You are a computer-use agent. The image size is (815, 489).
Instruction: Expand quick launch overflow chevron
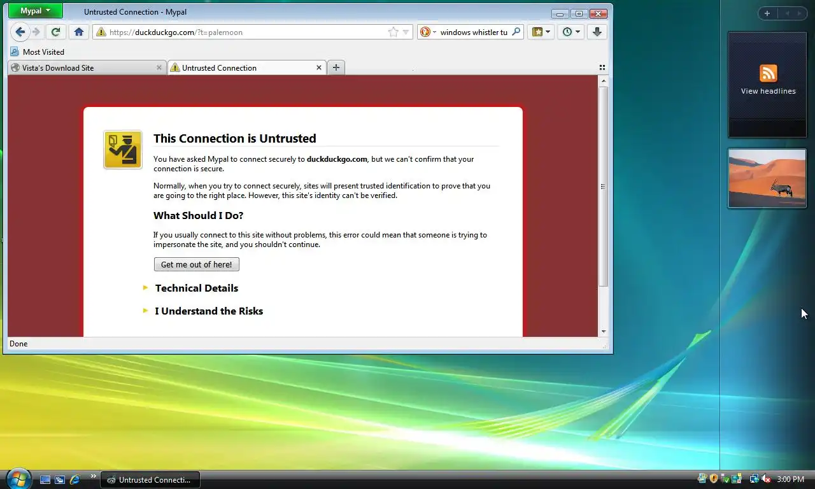pyautogui.click(x=94, y=476)
